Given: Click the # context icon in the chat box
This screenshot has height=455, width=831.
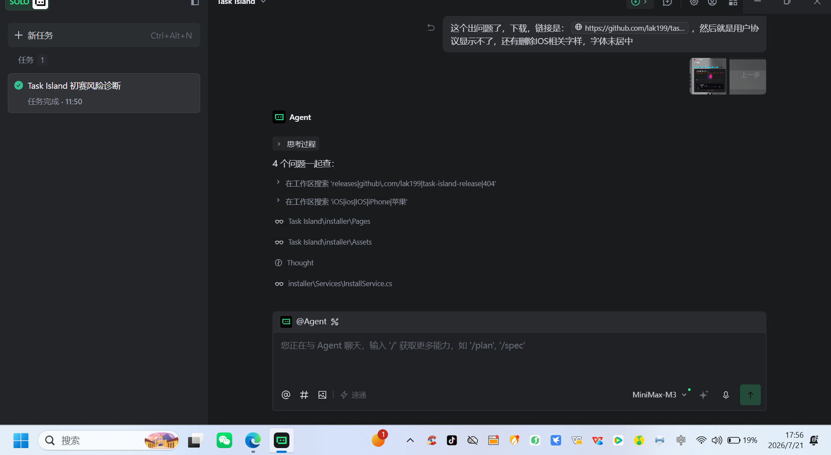Looking at the screenshot, I should [x=304, y=395].
